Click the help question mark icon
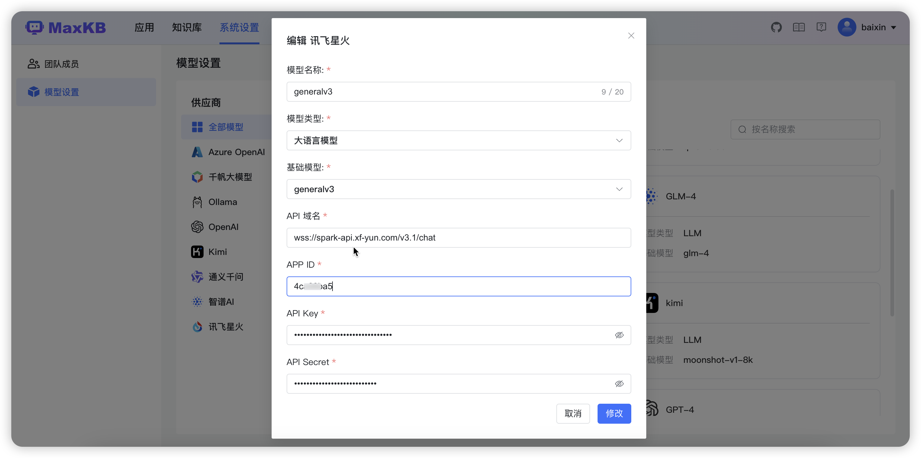921x458 pixels. (821, 27)
